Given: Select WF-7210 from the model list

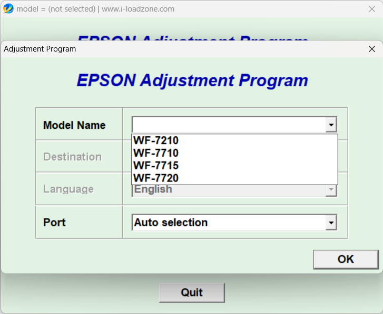Looking at the screenshot, I should (x=156, y=140).
